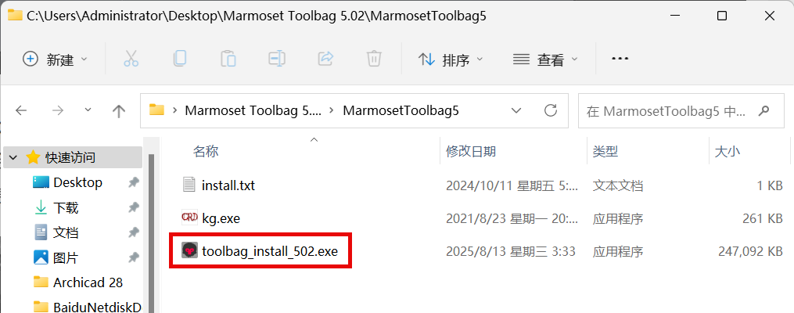This screenshot has width=794, height=313.
Task: Select toolbag_install_502.exe file
Action: (269, 250)
